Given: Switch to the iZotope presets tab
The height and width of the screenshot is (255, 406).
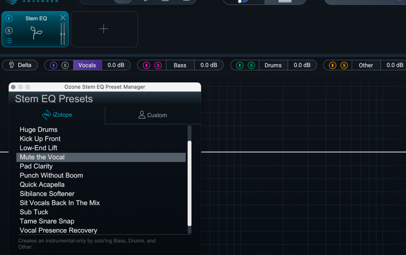Looking at the screenshot, I should click(57, 115).
